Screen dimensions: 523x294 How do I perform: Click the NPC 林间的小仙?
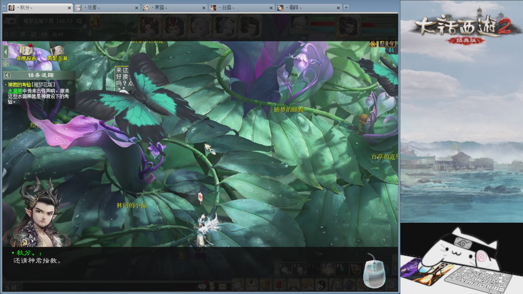[x=132, y=206]
